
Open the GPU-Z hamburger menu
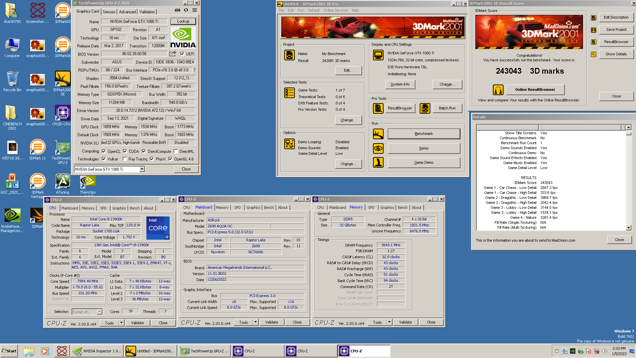[x=195, y=10]
